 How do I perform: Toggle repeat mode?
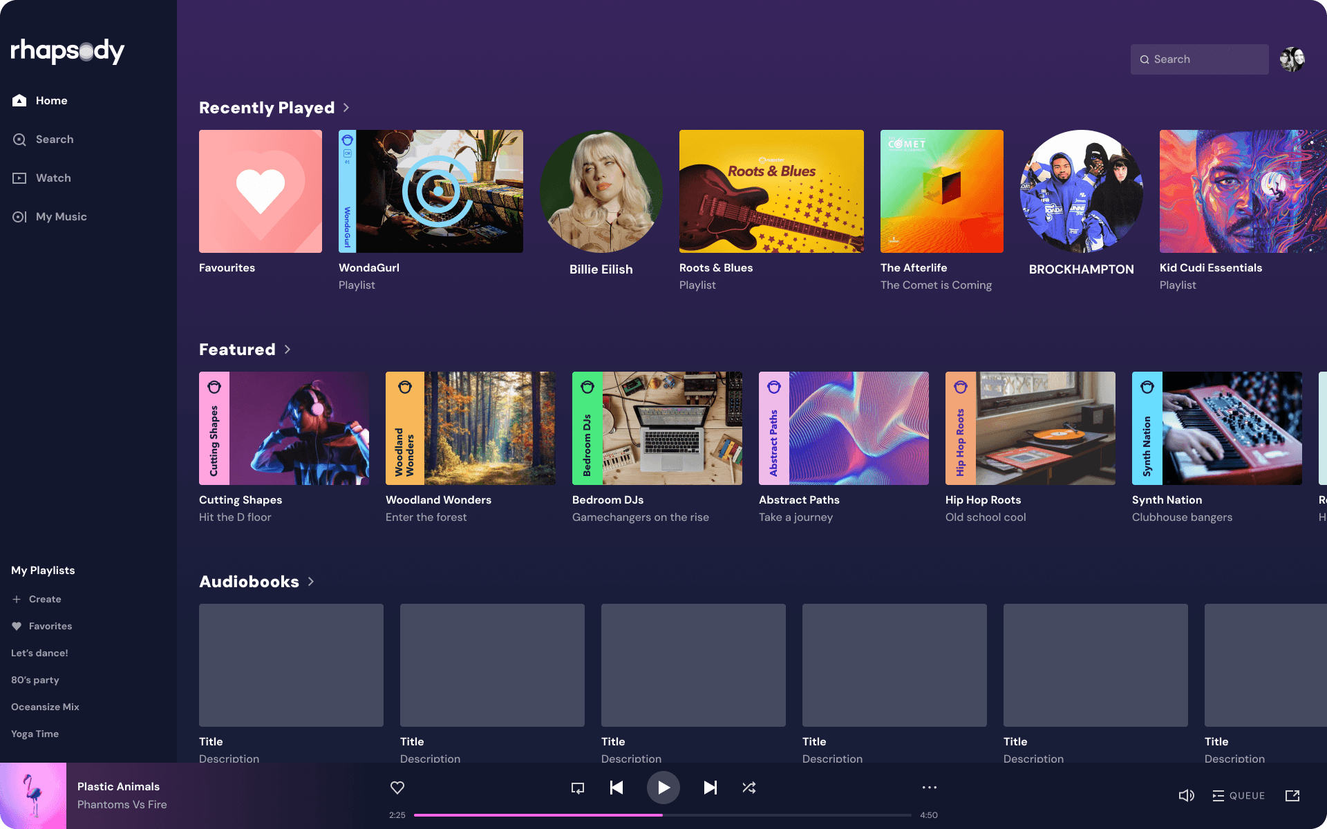(x=578, y=788)
